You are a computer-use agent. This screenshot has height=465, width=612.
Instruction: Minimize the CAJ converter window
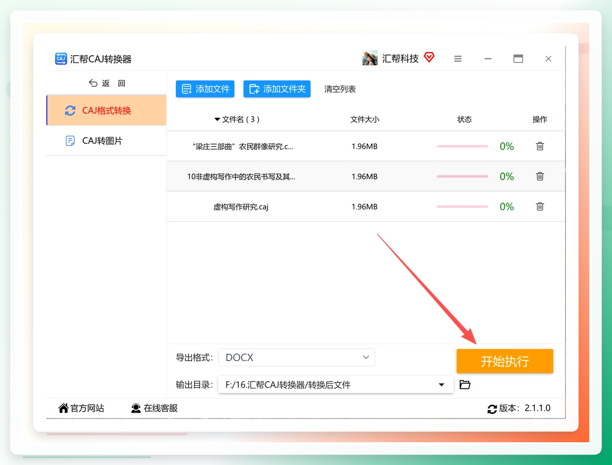pyautogui.click(x=488, y=59)
